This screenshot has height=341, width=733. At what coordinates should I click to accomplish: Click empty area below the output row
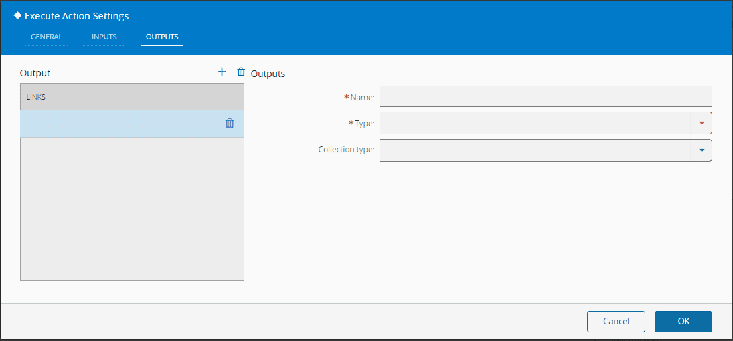132,209
